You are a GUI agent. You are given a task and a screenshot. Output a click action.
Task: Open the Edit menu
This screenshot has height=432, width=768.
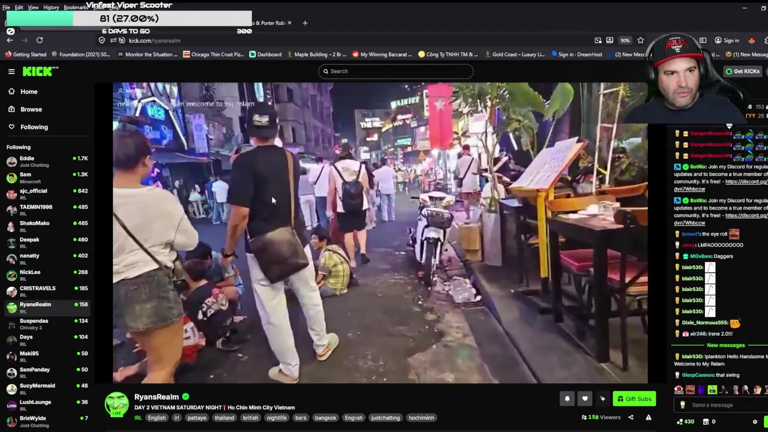[x=19, y=7]
